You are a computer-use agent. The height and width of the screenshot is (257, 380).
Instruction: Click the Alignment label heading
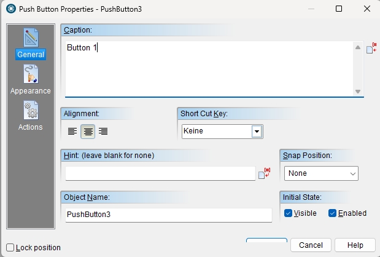[x=82, y=114]
